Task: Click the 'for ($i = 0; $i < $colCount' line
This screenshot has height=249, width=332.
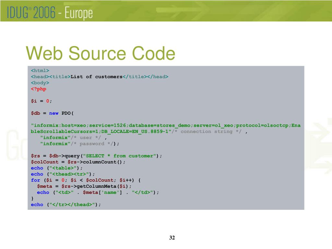Action: [x=86, y=180]
